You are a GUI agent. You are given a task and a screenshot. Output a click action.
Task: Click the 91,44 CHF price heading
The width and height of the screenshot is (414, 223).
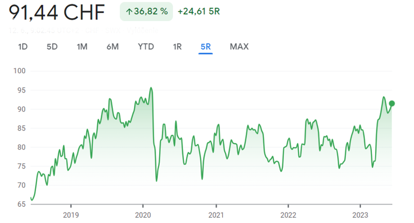(57, 13)
